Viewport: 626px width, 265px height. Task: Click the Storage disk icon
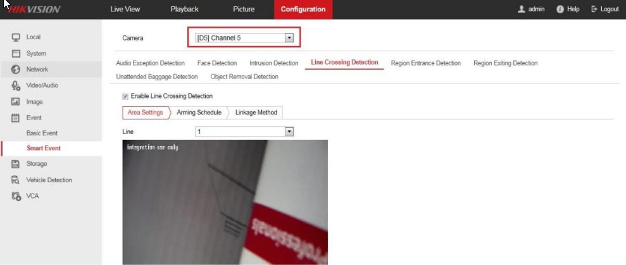tap(16, 164)
